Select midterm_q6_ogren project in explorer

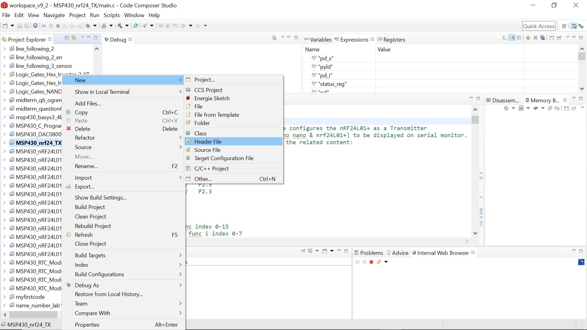(35, 100)
